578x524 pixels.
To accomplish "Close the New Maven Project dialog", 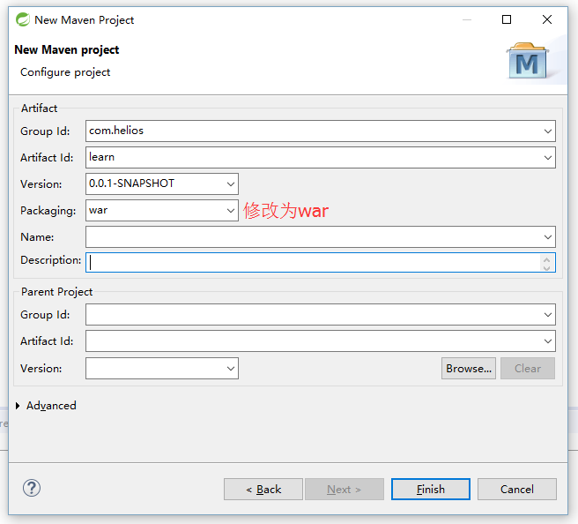I will [x=547, y=19].
